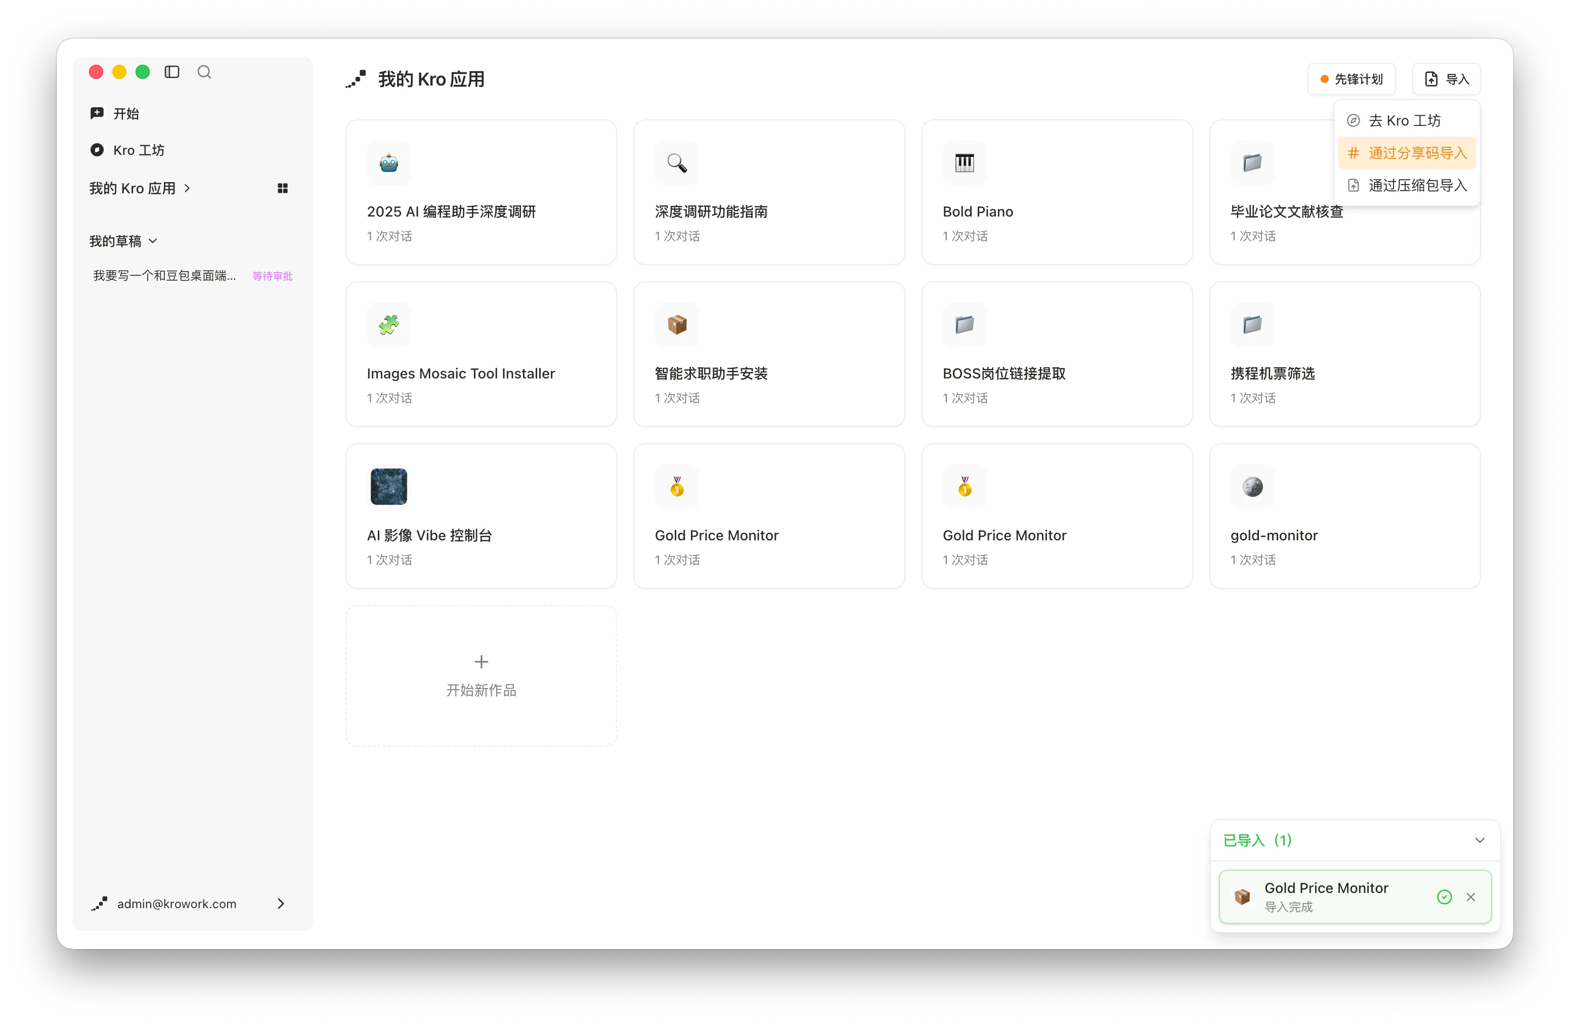The width and height of the screenshot is (1570, 1024).
Task: Click the moon icon on gold-monitor card
Action: coord(1252,486)
